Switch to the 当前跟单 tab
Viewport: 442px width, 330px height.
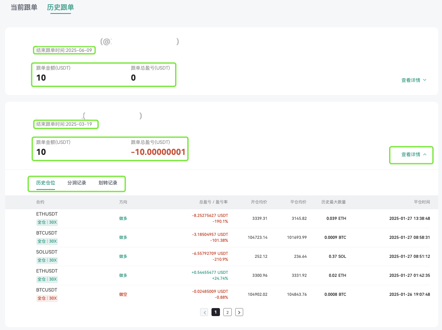tap(24, 8)
